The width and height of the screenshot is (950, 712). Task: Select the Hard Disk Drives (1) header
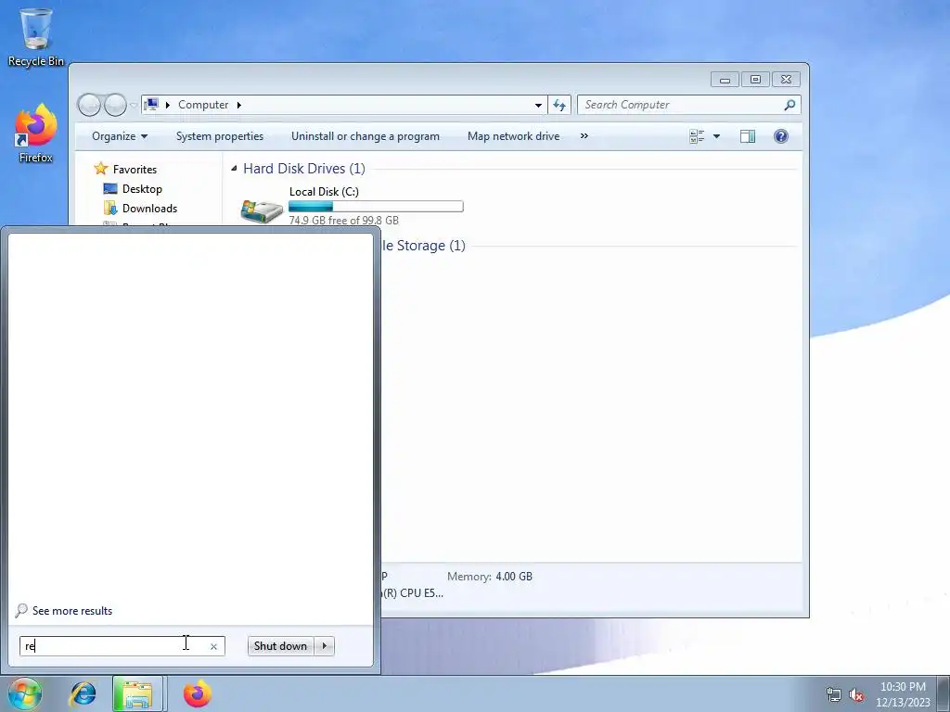point(304,169)
